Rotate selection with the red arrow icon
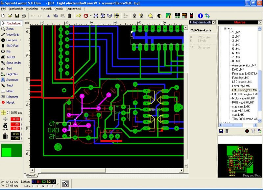Image resolution: width=263 pixels, height=190 pixels. click(86, 16)
